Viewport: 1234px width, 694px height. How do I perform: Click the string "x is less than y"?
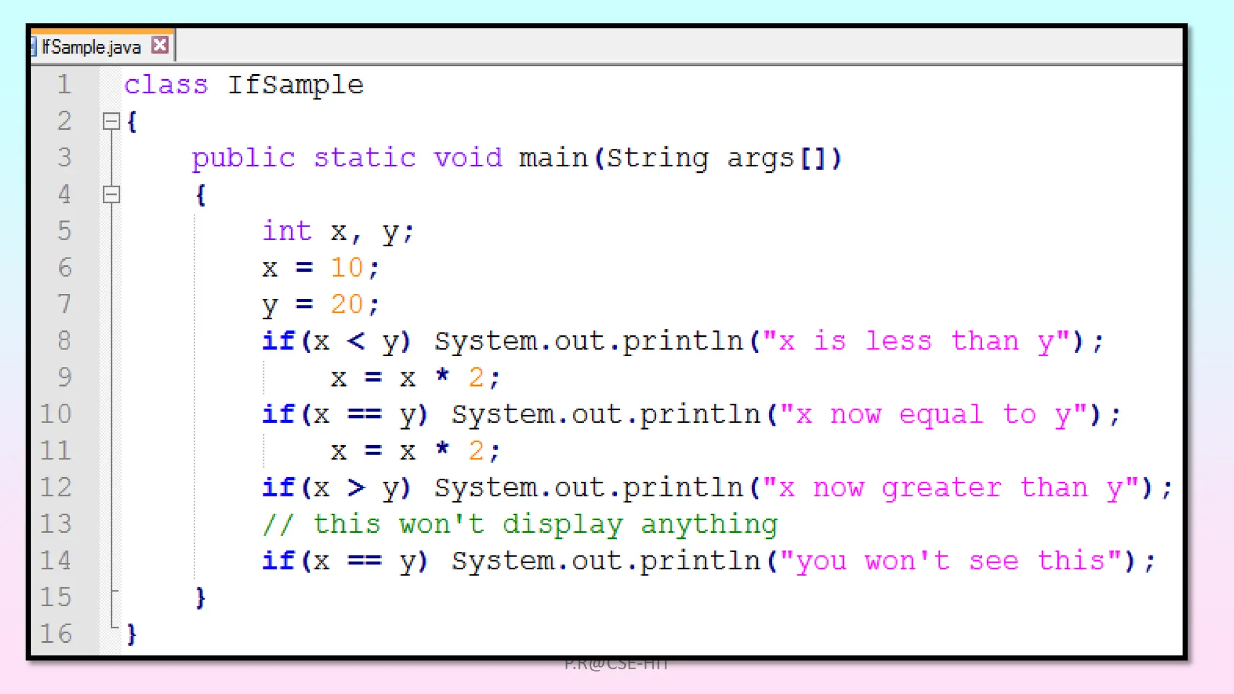pyautogui.click(x=916, y=342)
